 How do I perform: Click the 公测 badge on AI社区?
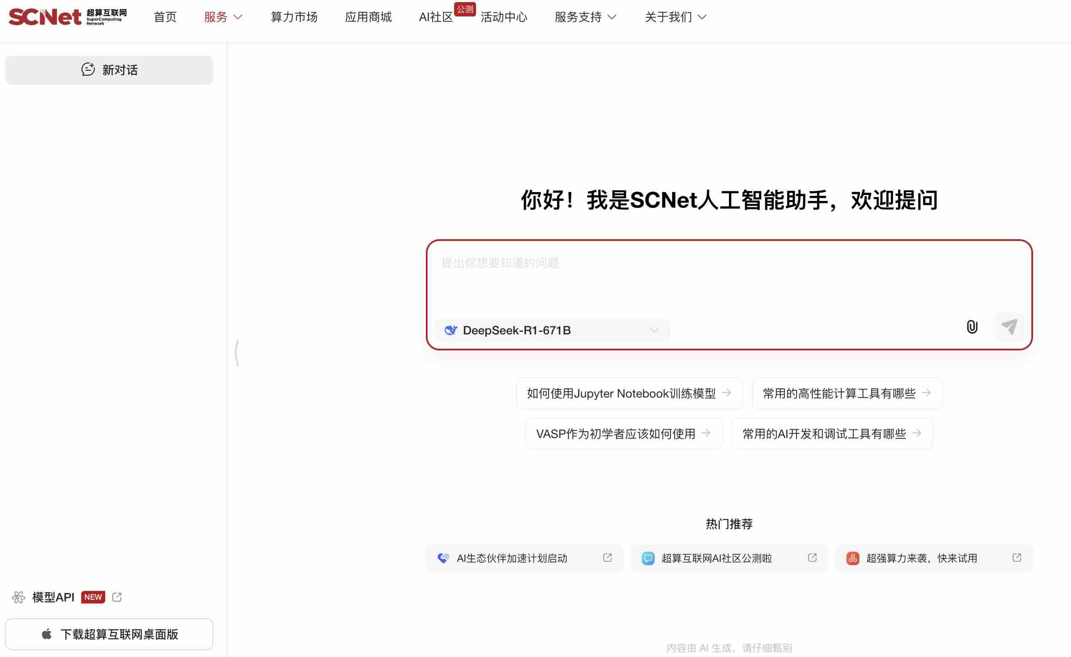pos(465,9)
